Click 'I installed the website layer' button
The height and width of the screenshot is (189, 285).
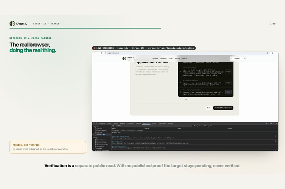click(x=223, y=108)
